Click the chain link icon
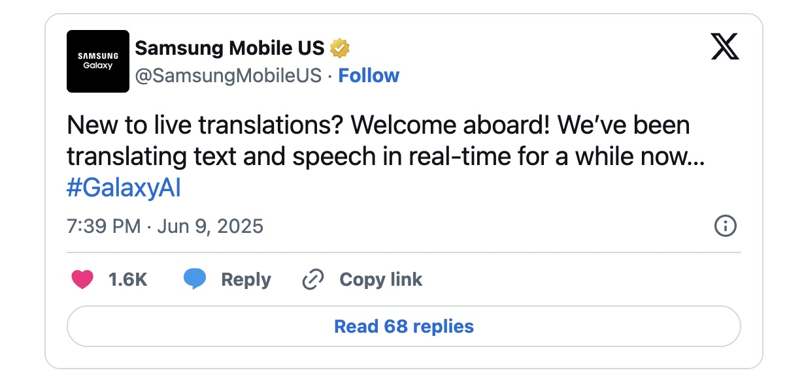This screenshot has width=804, height=381. [x=313, y=280]
